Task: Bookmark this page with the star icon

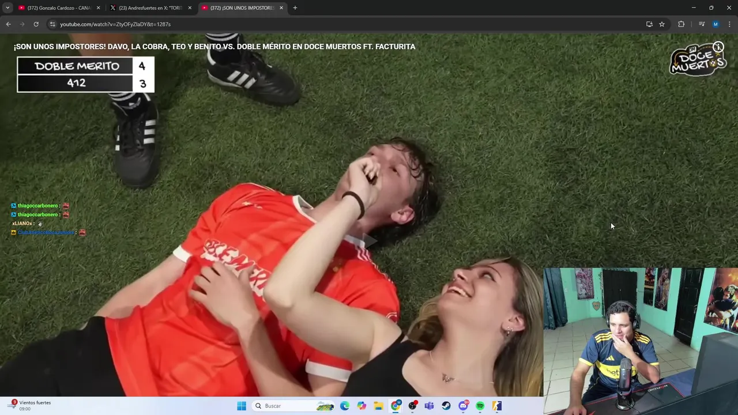Action: coord(662,24)
